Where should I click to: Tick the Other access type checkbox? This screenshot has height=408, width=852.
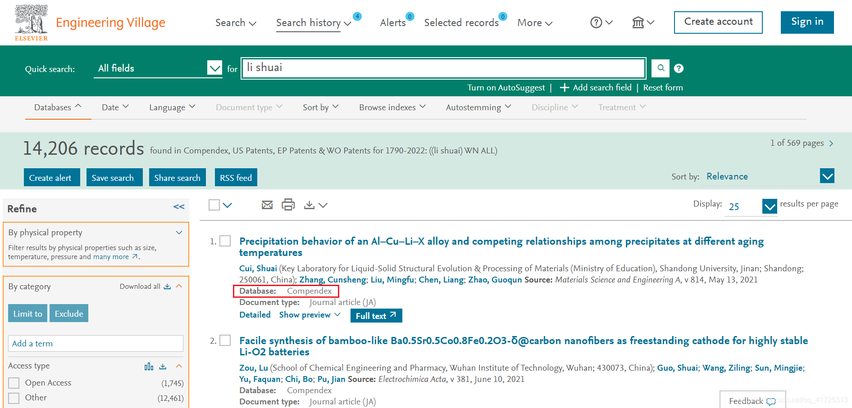pos(14,398)
